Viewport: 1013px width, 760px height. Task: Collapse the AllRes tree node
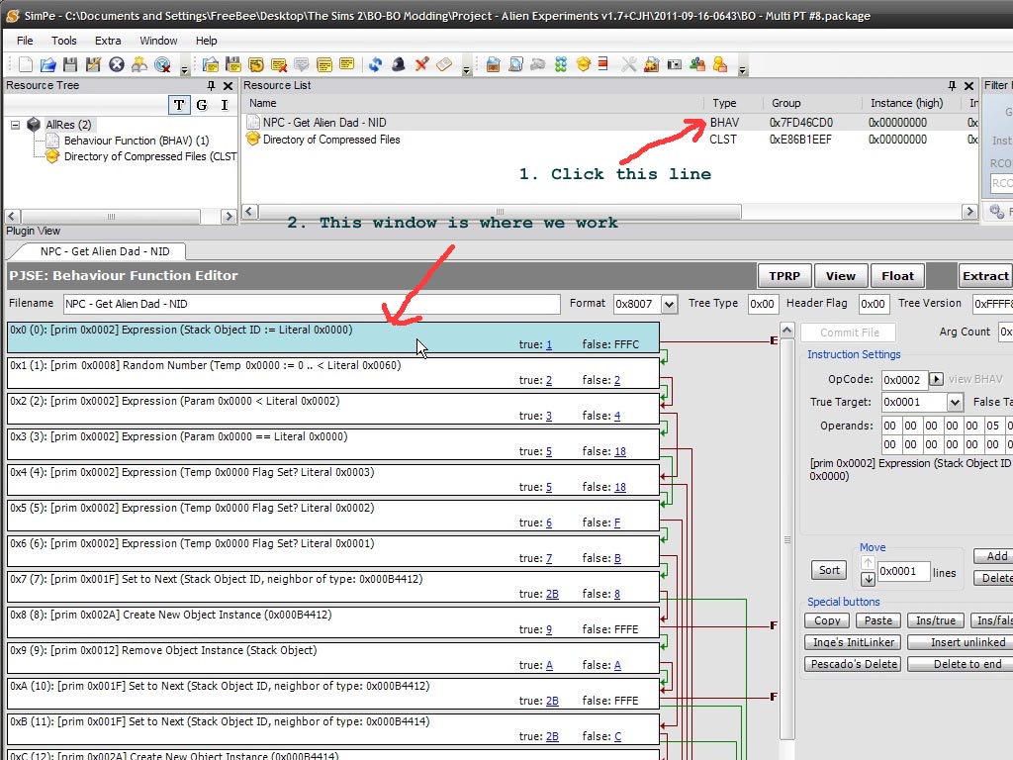[x=16, y=125]
